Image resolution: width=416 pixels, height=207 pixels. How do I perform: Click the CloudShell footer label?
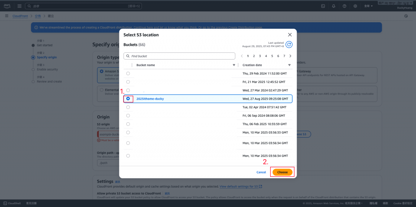tap(15, 203)
